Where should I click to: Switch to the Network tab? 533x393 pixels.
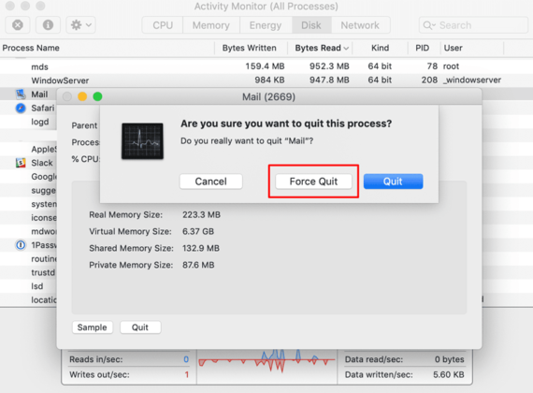[x=360, y=25]
